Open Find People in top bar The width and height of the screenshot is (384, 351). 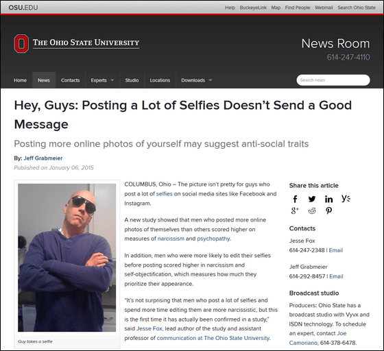coord(298,8)
